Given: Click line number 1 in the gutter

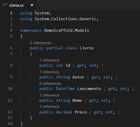Looking at the screenshot, I should tap(11, 13).
